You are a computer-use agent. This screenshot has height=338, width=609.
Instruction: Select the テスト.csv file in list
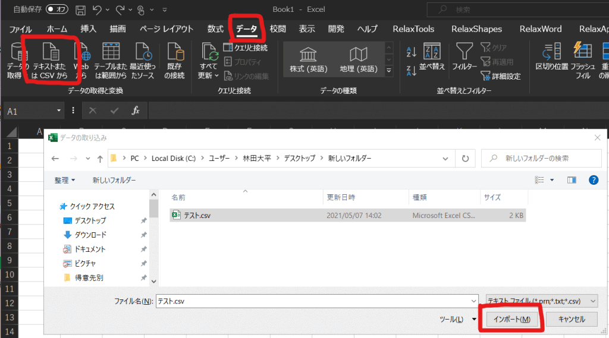click(x=199, y=216)
